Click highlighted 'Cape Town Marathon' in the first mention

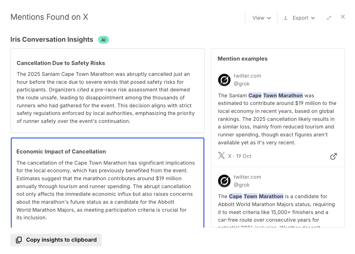click(276, 96)
